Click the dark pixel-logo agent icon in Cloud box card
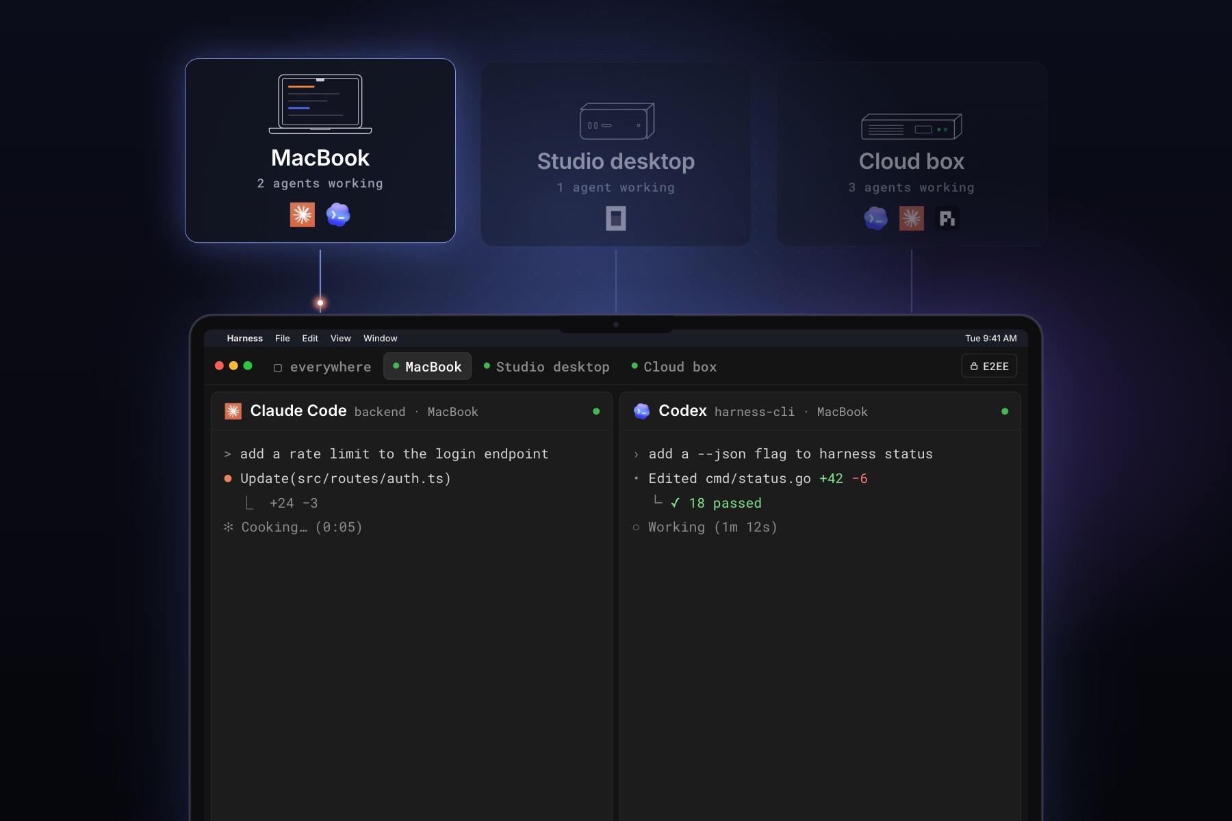 tap(947, 219)
